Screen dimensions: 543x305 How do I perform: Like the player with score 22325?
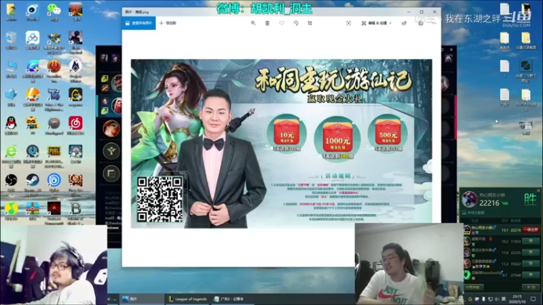click(531, 252)
